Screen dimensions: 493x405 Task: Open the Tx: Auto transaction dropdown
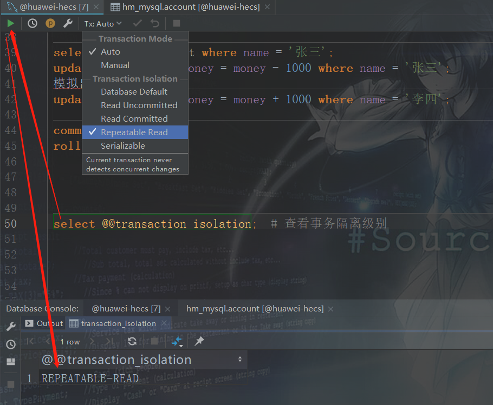point(103,24)
